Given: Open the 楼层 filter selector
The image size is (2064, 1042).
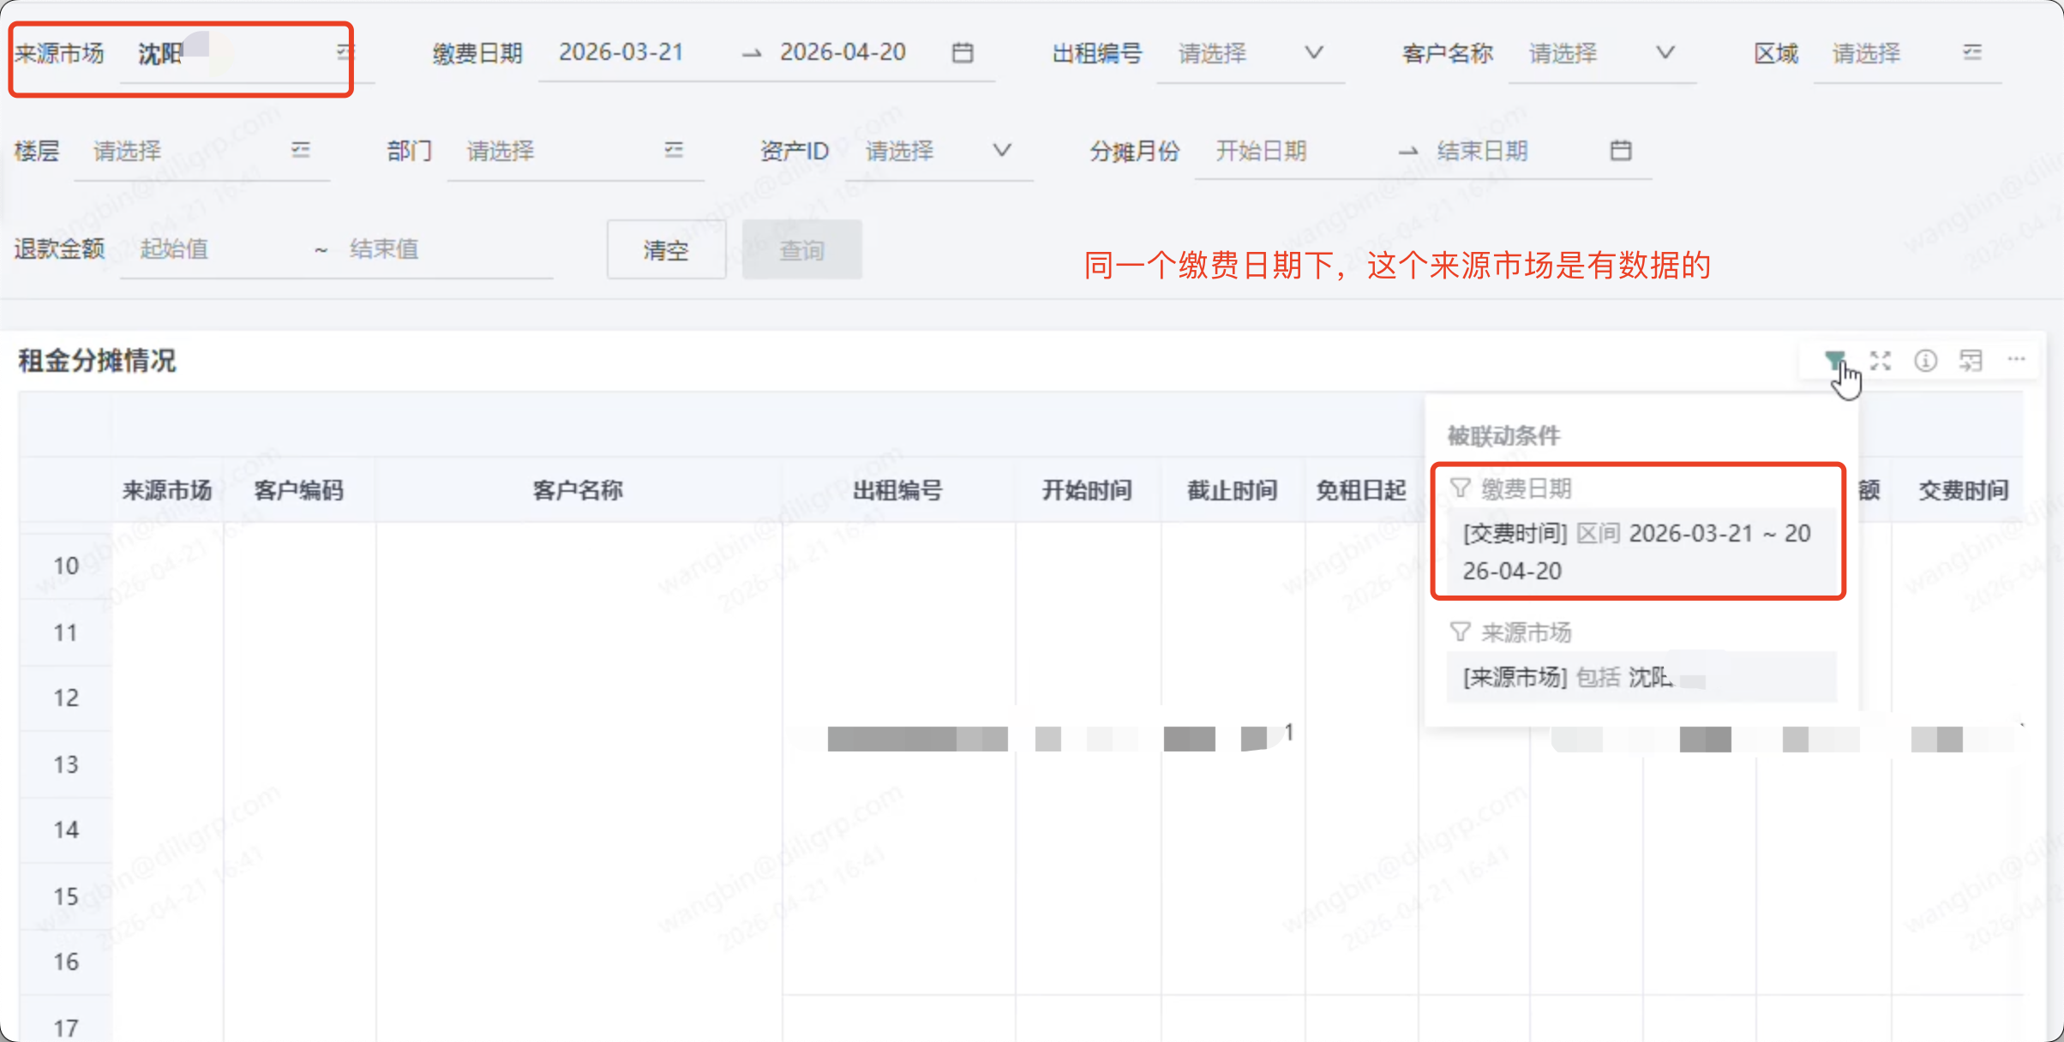Looking at the screenshot, I should [301, 150].
